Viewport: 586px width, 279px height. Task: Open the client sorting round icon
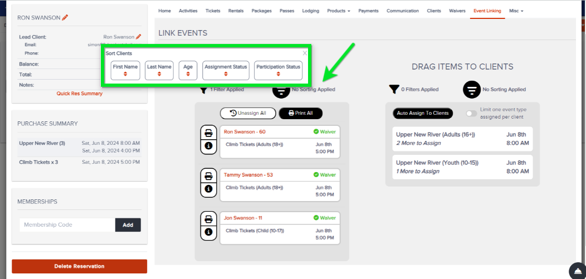coord(281,90)
